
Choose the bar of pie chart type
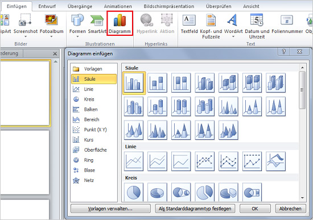252,192
